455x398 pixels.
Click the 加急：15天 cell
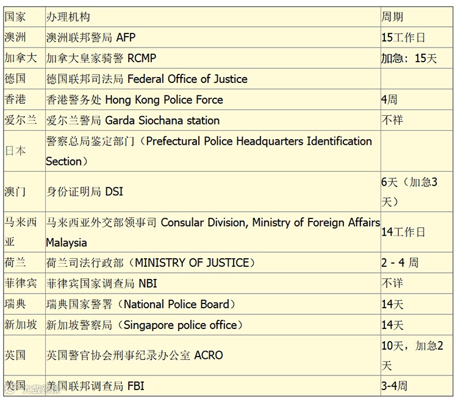pos(417,58)
